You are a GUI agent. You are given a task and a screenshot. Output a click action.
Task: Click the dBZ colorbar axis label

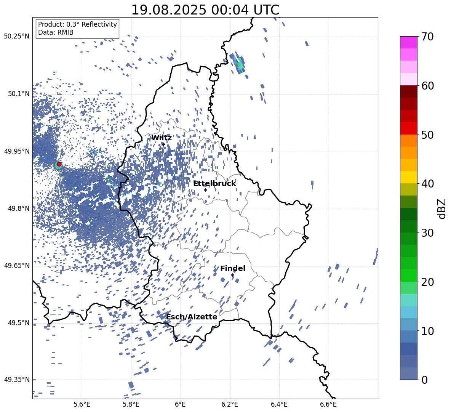coord(441,208)
